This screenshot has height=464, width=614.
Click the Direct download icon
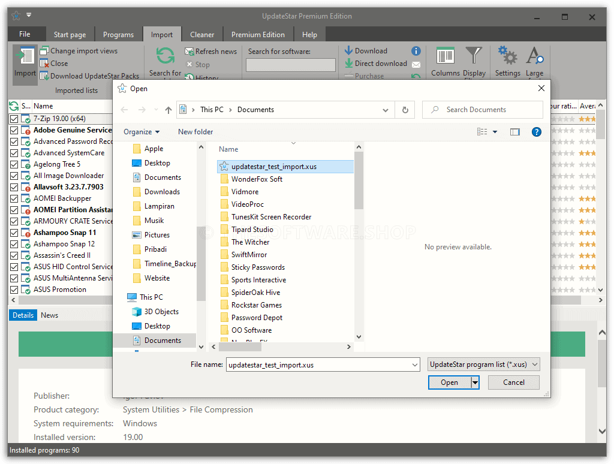pyautogui.click(x=348, y=63)
